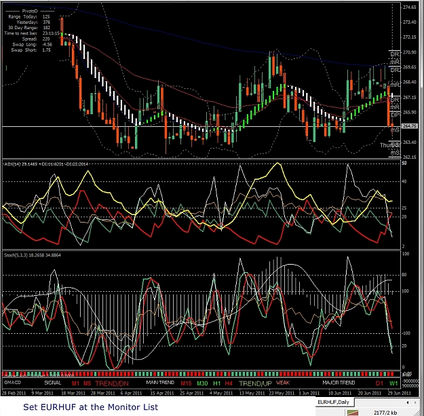The image size is (424, 416).
Task: Click the M5 signal label
Action: click(87, 383)
